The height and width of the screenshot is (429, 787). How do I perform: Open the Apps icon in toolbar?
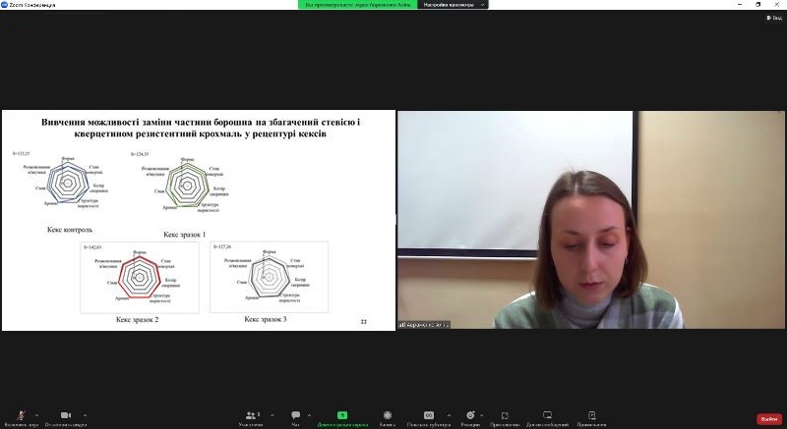(505, 417)
